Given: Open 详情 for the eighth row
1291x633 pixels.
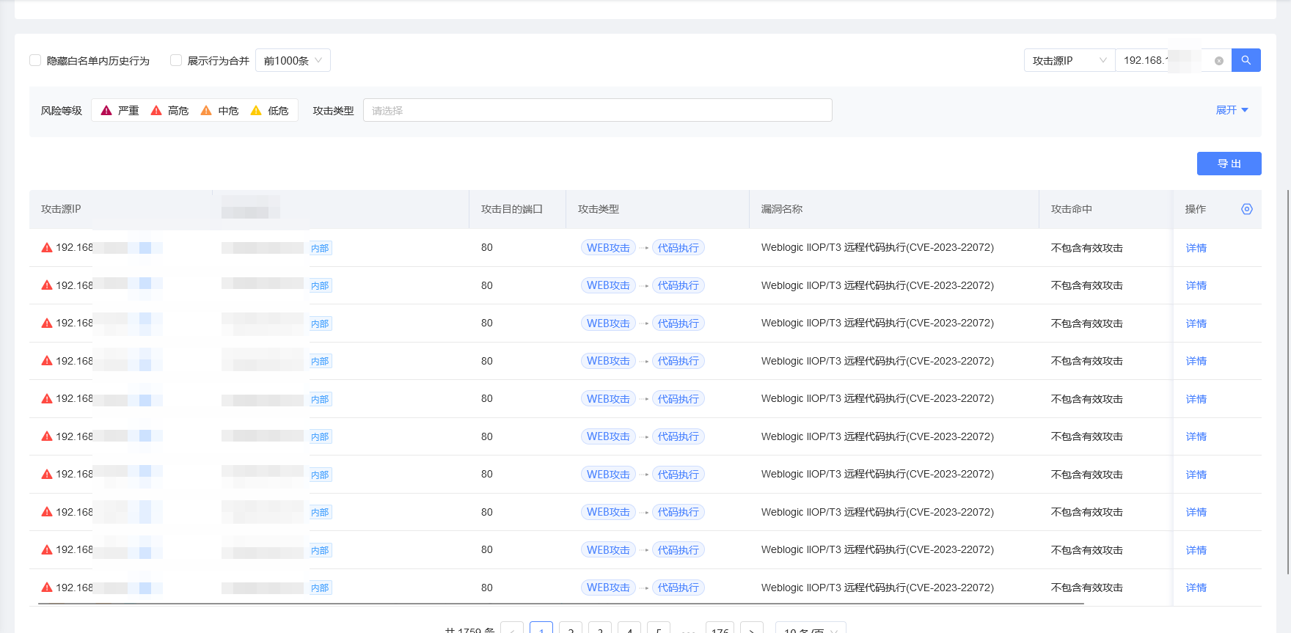Looking at the screenshot, I should 1196,512.
